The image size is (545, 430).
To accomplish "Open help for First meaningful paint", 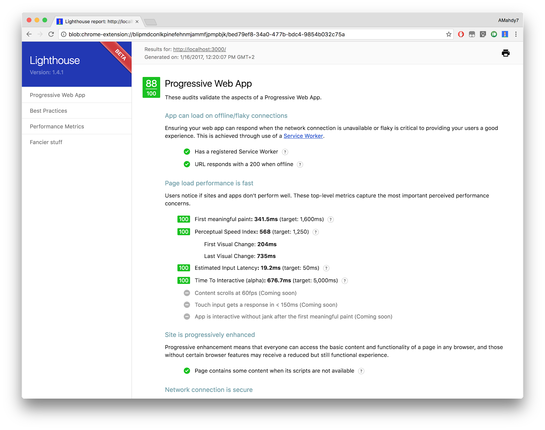I will [330, 219].
